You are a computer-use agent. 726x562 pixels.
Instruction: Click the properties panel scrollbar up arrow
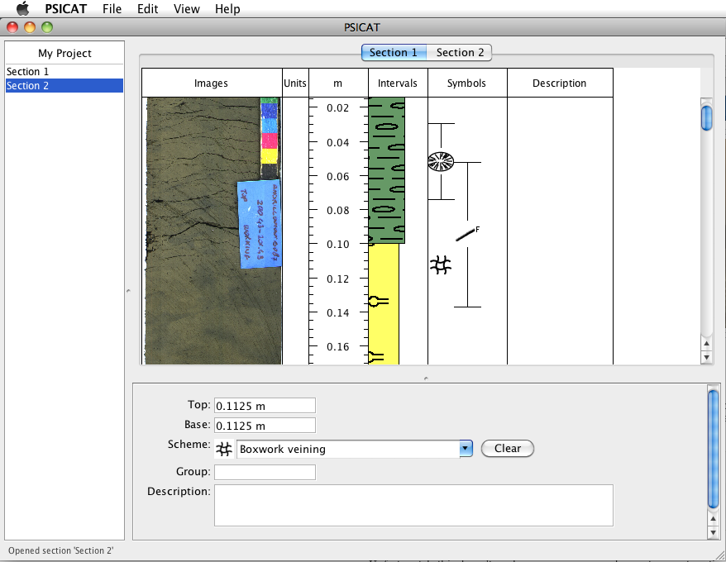(714, 519)
